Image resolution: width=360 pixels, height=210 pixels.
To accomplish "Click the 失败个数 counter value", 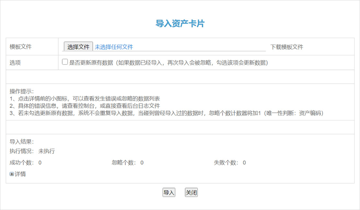I will 244,163.
